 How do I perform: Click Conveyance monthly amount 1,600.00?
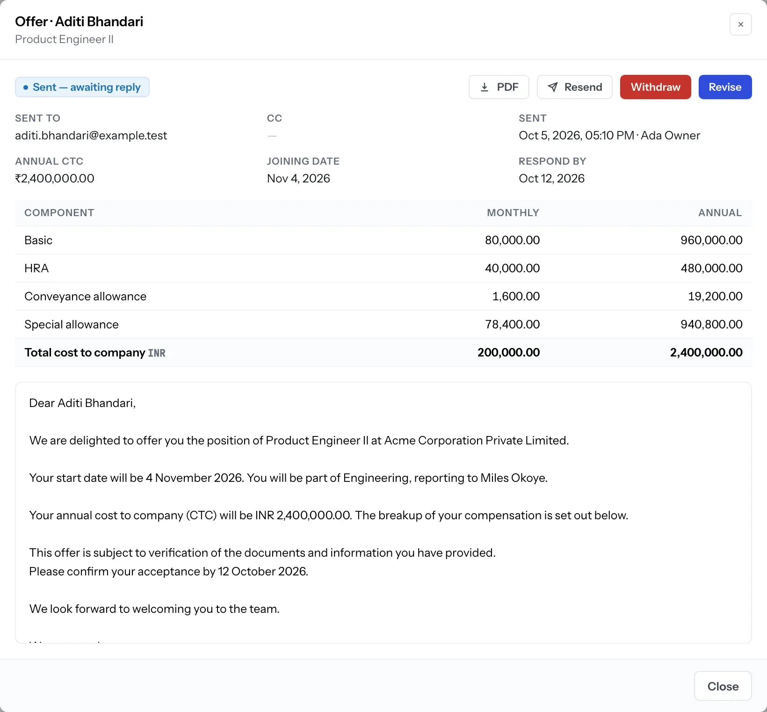click(x=516, y=297)
